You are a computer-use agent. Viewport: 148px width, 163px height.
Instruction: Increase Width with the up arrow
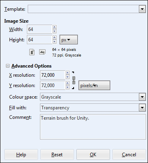pyautogui.click(x=55, y=27)
